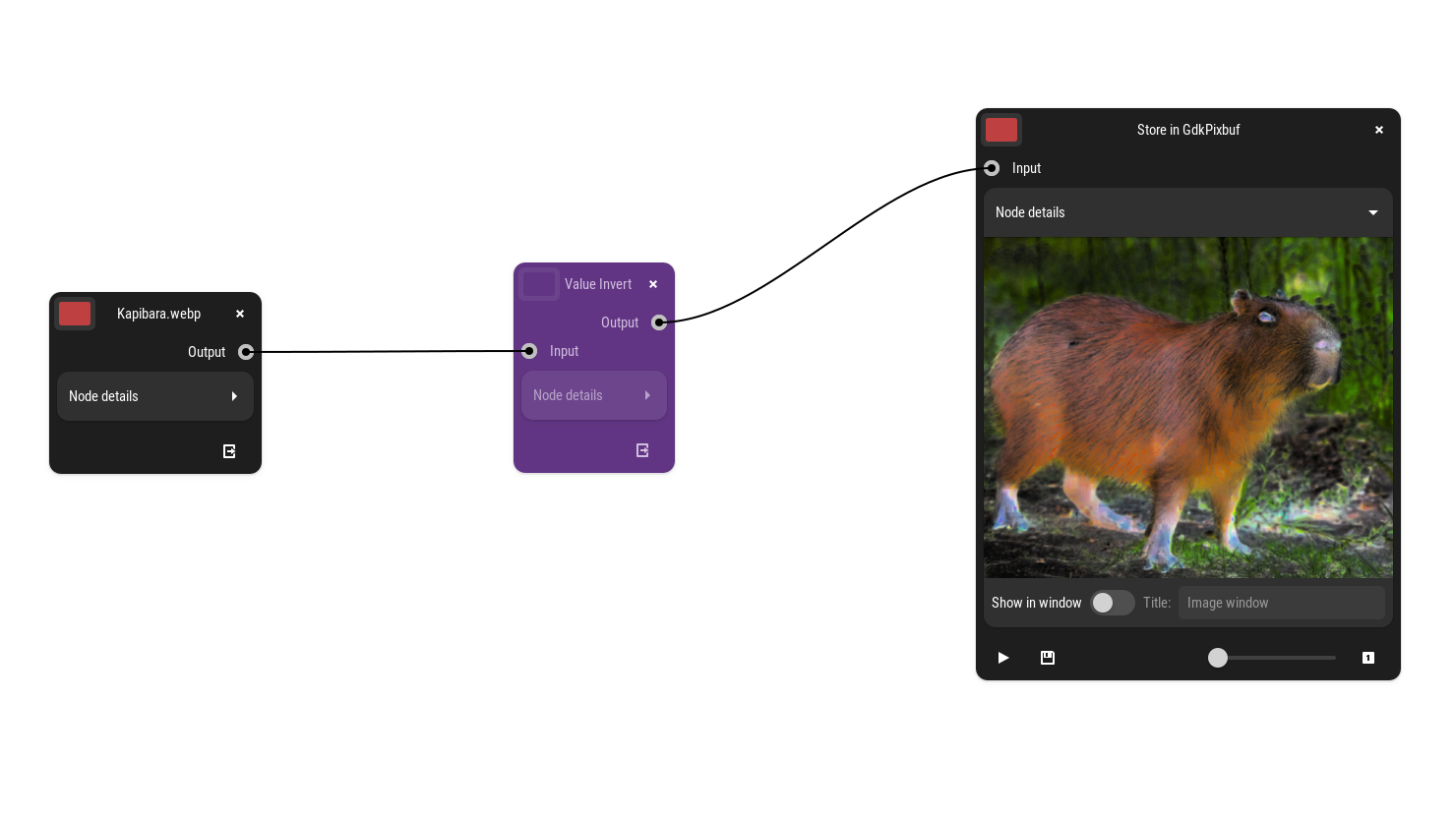Image resolution: width=1454 pixels, height=818 pixels.
Task: Collapse Node details in Store in GdkPixbuf
Action: [1187, 212]
